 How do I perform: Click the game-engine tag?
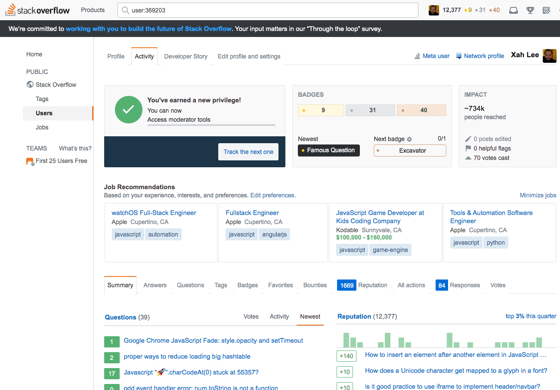tap(390, 250)
